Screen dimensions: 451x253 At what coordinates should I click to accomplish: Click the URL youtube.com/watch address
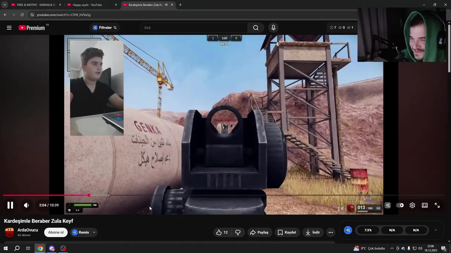coord(64,15)
